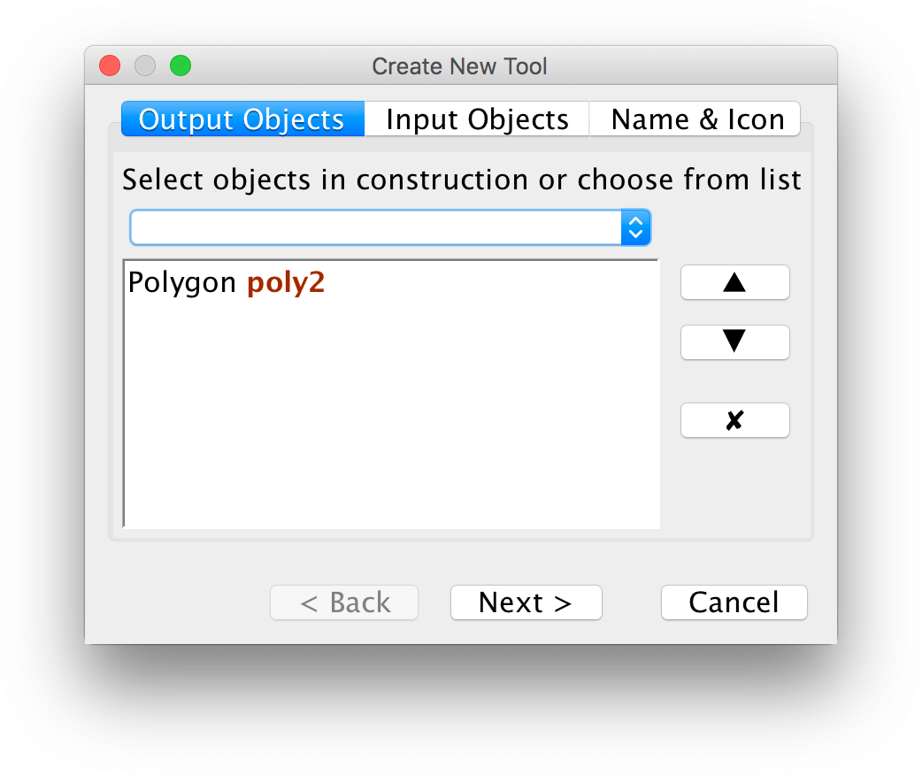This screenshot has height=775, width=922.
Task: Move selected object up with triangle button
Action: (734, 282)
